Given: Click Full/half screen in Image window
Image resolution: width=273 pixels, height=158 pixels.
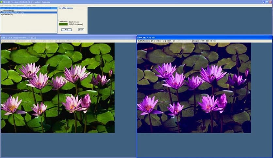Looking at the screenshot, I should pos(7,41).
